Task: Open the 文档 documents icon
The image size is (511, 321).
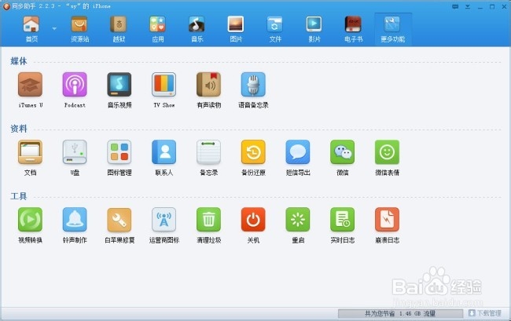Action: pyautogui.click(x=31, y=152)
